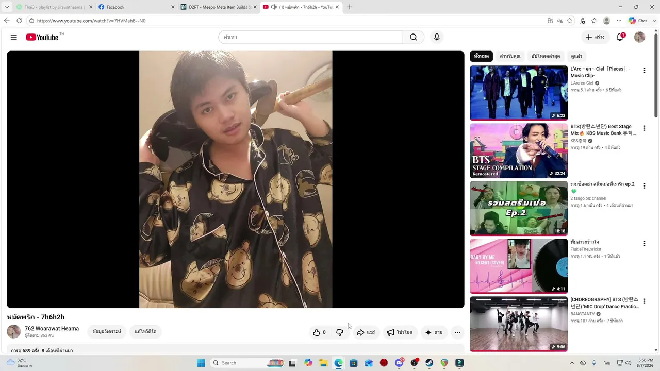Viewport: 660px width, 371px height.
Task: Start voice search with microphone icon
Action: (x=437, y=37)
